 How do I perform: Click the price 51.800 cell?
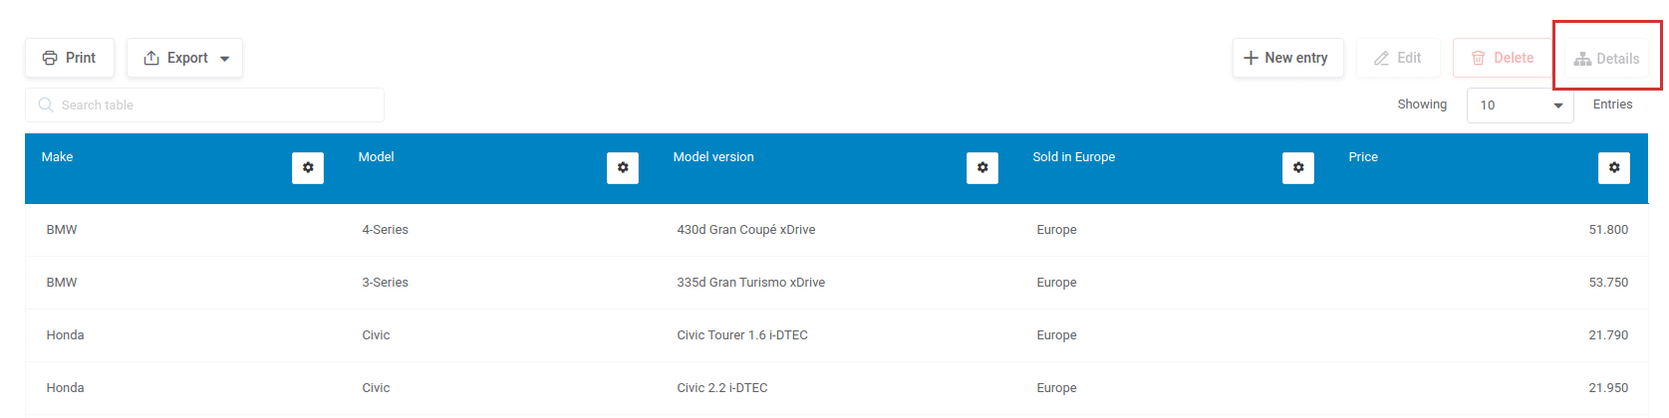1608,230
